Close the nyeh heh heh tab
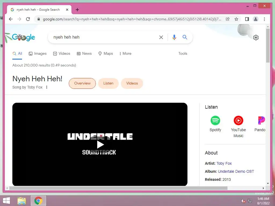The width and height of the screenshot is (275, 206). (67, 10)
